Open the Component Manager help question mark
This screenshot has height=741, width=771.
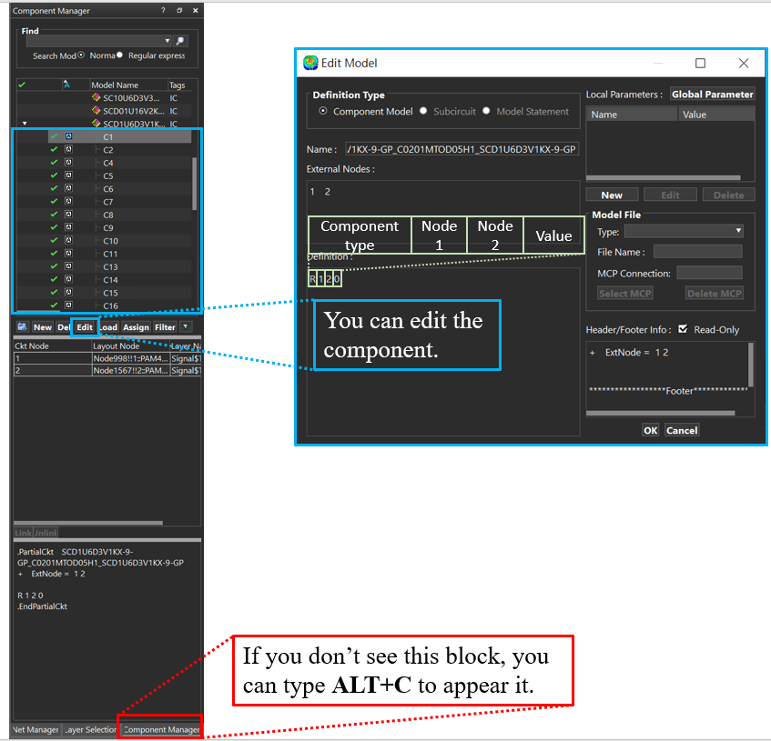[x=163, y=10]
